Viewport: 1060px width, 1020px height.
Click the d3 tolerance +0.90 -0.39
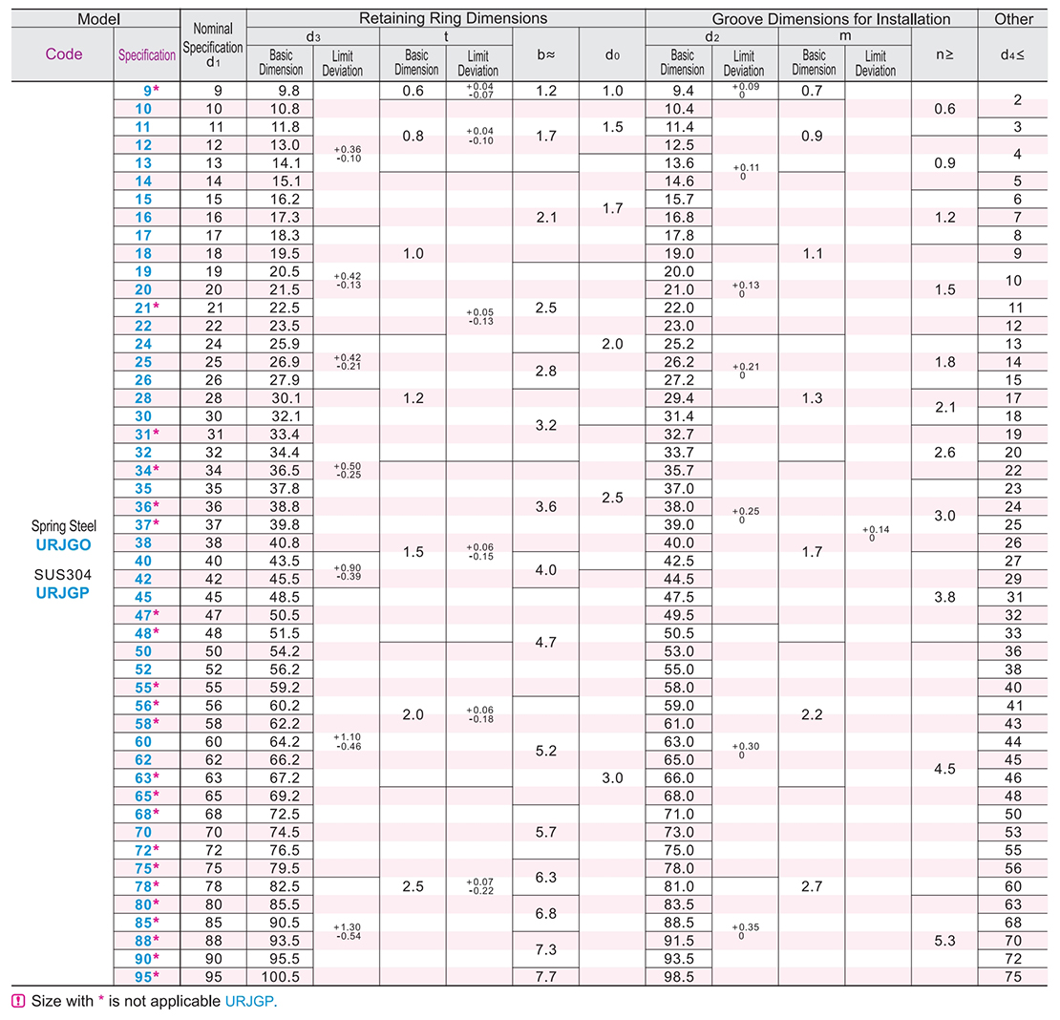click(x=348, y=572)
